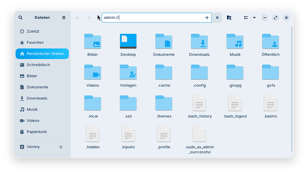Screen dimensions: 307x174
Task: Select the .config folder
Action: [x=199, y=72]
